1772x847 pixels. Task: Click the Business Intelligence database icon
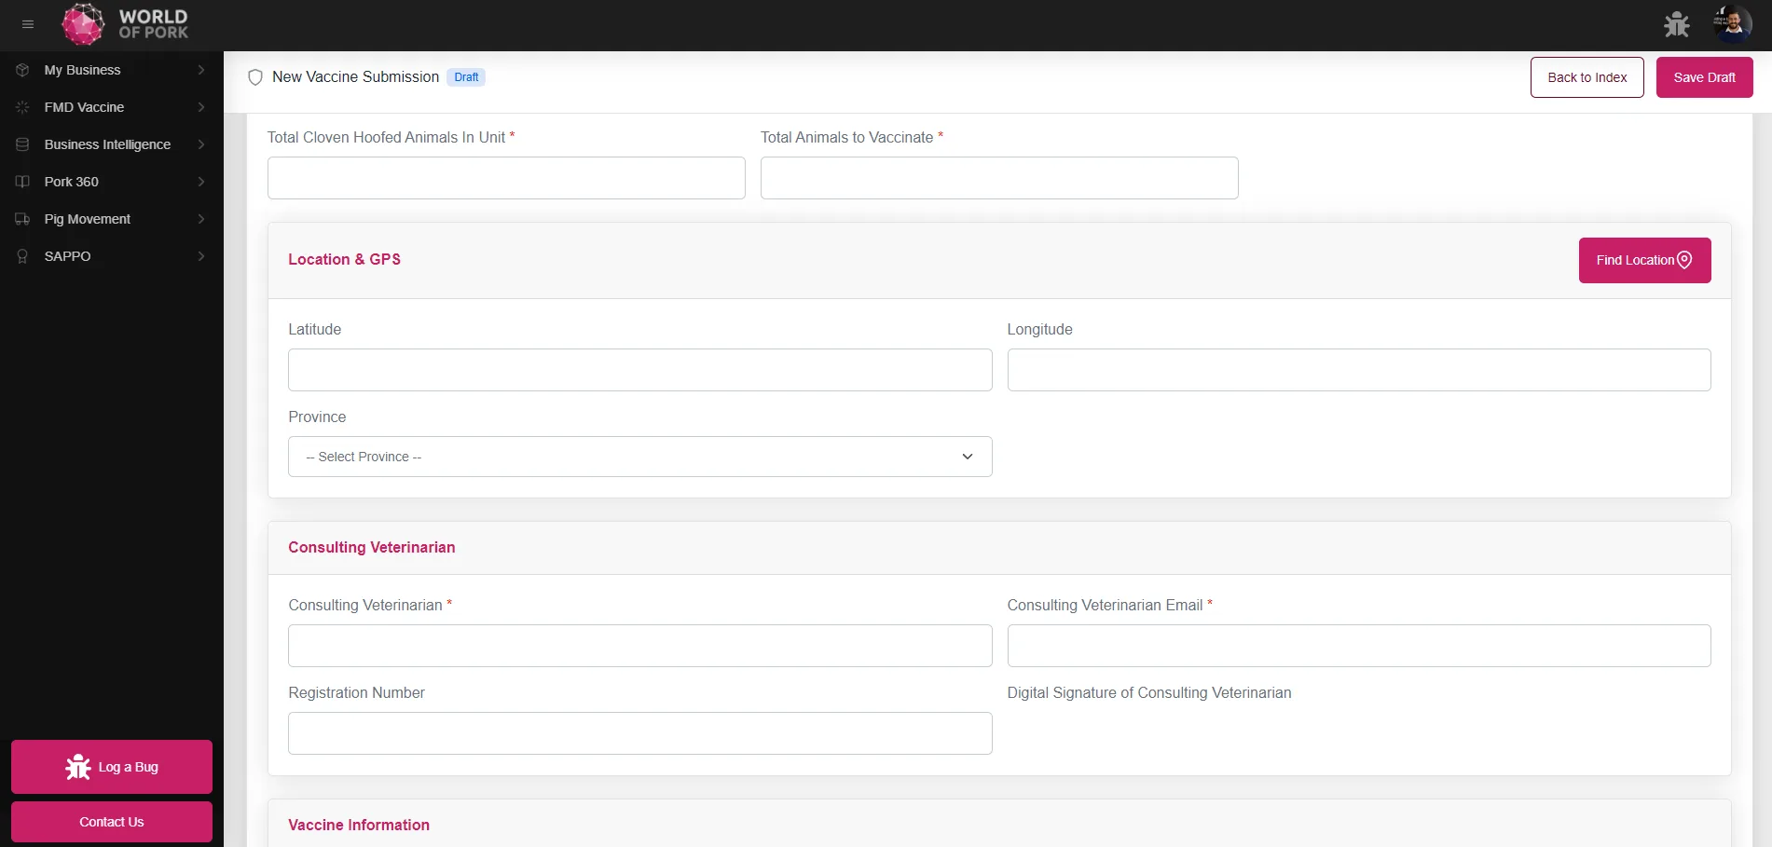coord(22,144)
